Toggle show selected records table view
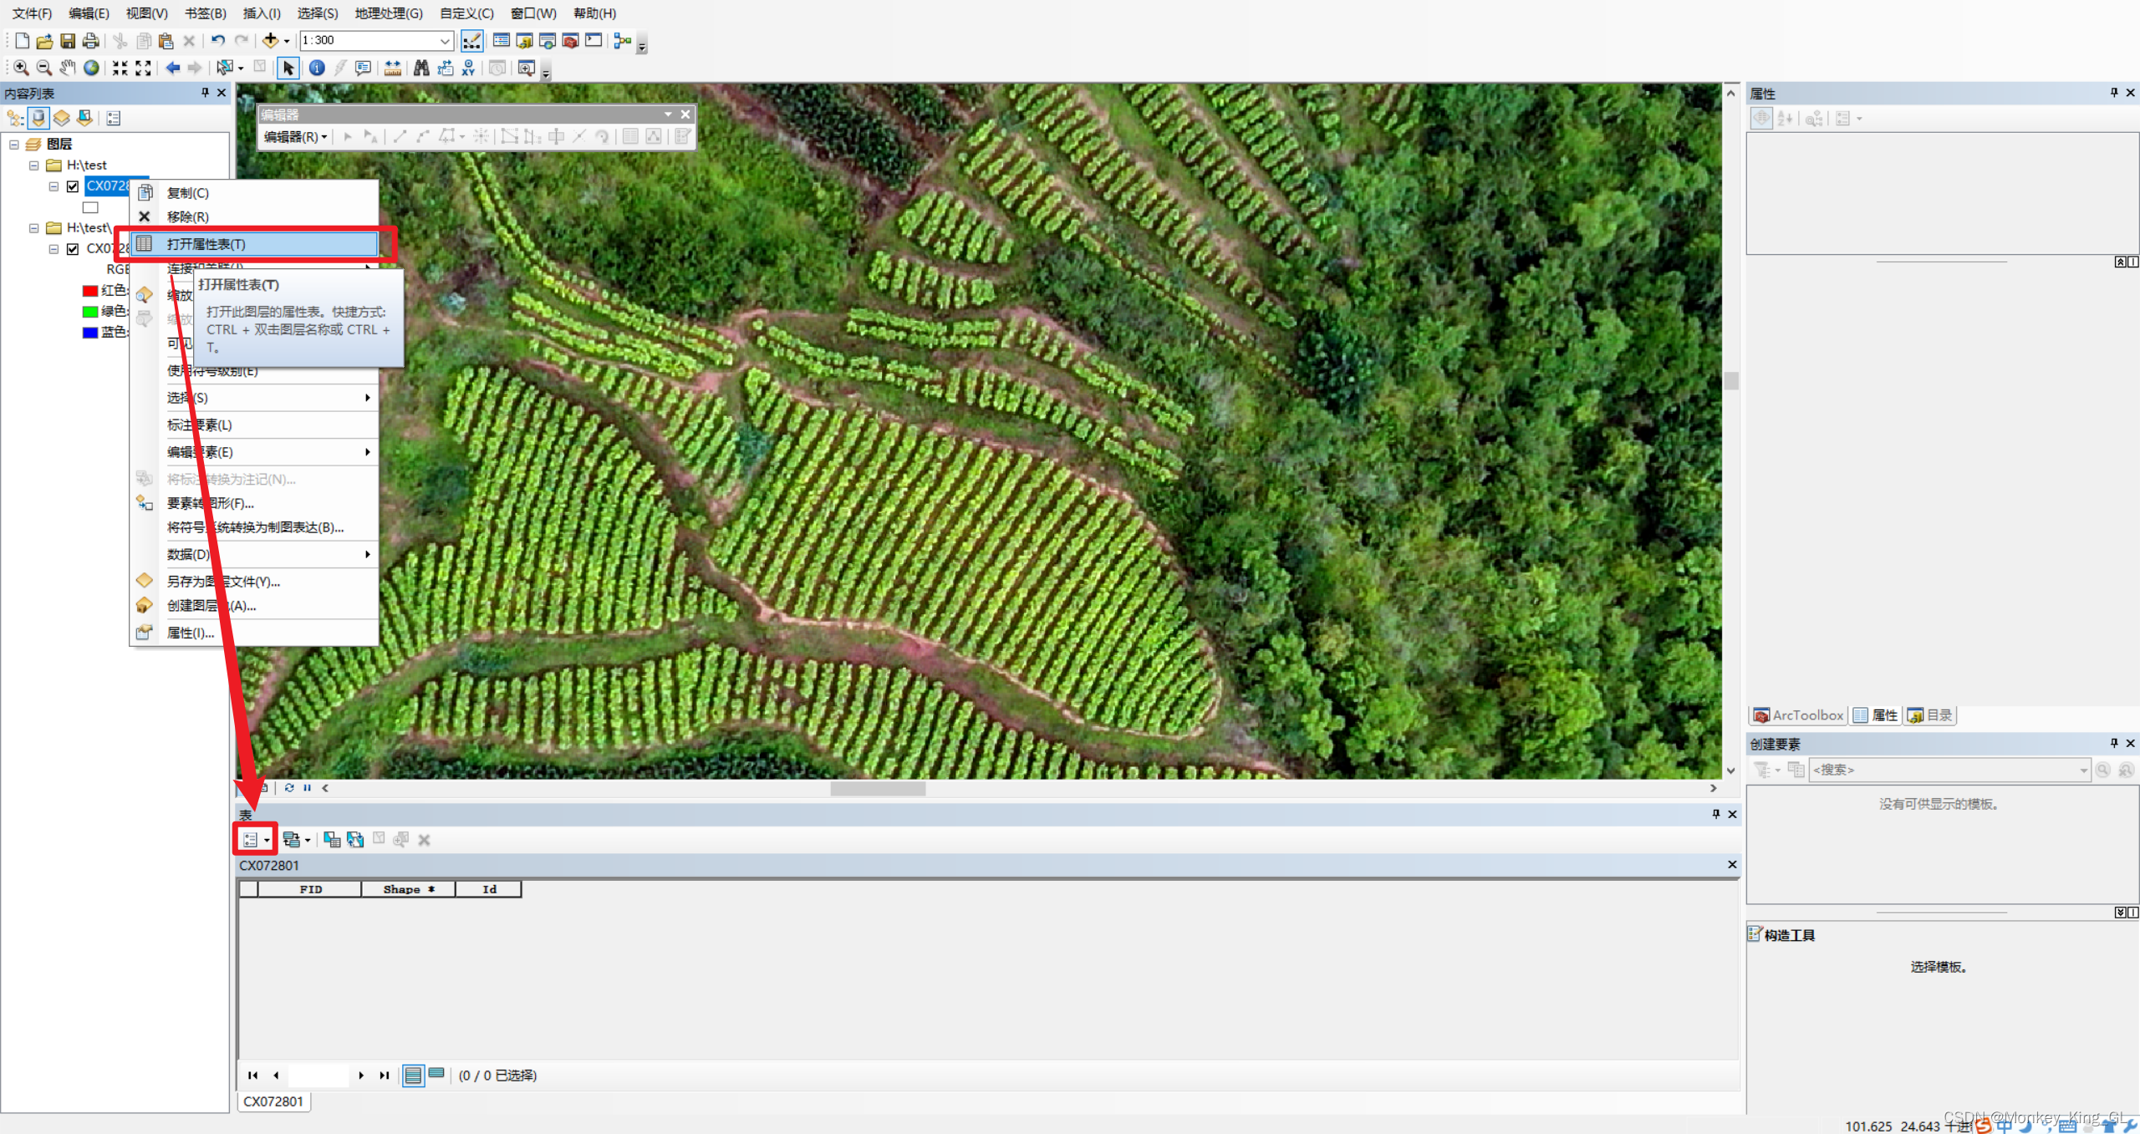Image resolution: width=2140 pixels, height=1134 pixels. (x=436, y=1075)
